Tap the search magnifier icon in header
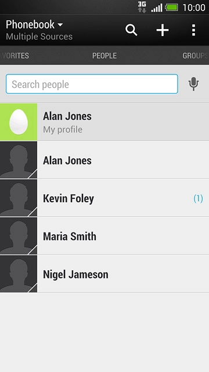Screen dimensions: 209x372 coord(131,30)
